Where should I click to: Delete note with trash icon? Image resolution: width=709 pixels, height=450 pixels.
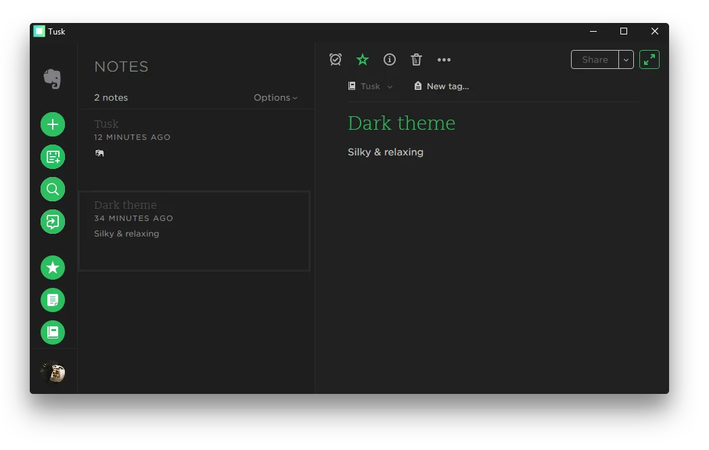coord(416,59)
